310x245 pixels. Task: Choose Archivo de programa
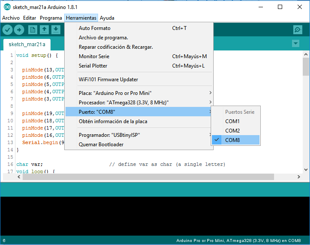pyautogui.click(x=139, y=38)
